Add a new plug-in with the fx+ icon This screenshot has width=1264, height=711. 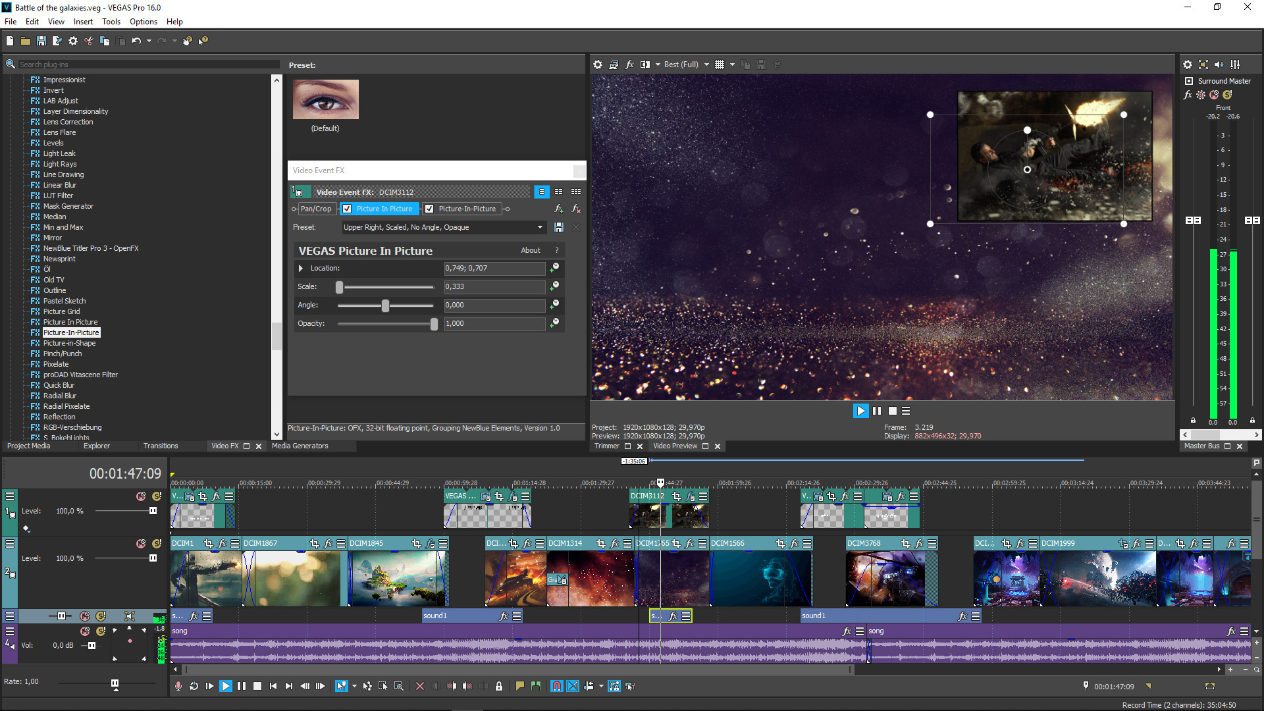pos(559,209)
